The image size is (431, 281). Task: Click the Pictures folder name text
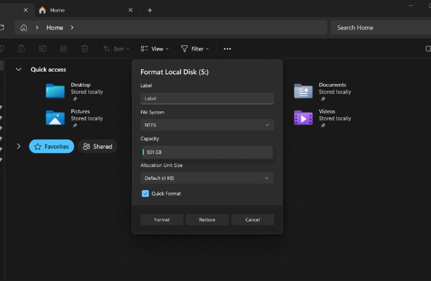[x=80, y=111]
